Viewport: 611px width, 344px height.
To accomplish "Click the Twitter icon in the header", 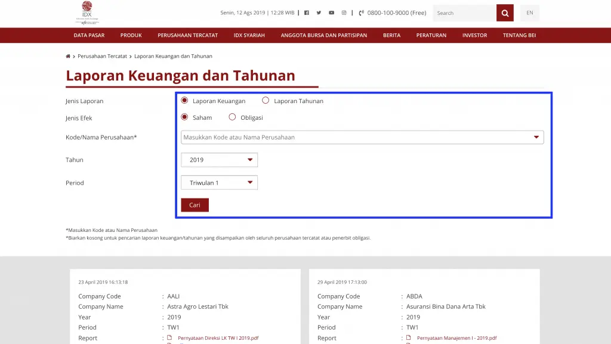I will [x=319, y=12].
